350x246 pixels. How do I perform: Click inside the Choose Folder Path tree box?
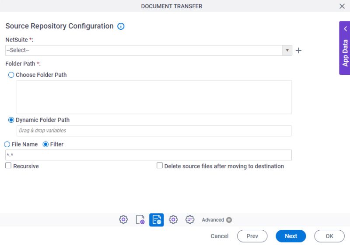pyautogui.click(x=154, y=97)
